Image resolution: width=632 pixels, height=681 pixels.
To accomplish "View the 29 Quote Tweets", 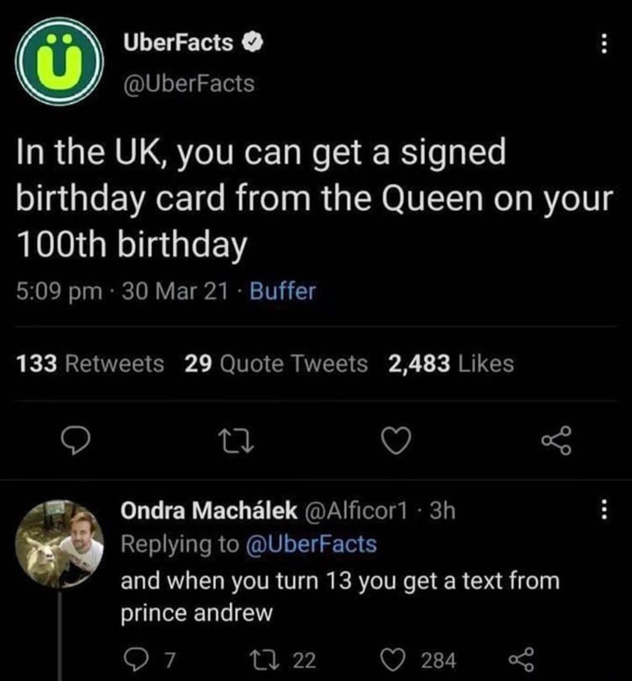I will [275, 364].
